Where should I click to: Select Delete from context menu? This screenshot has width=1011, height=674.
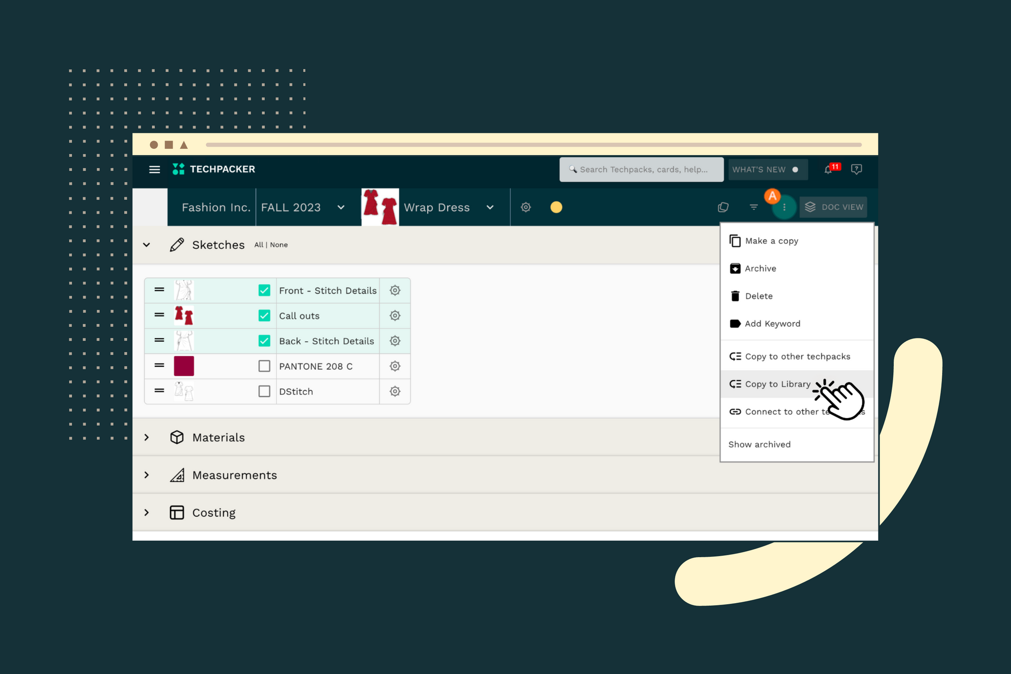click(x=758, y=296)
